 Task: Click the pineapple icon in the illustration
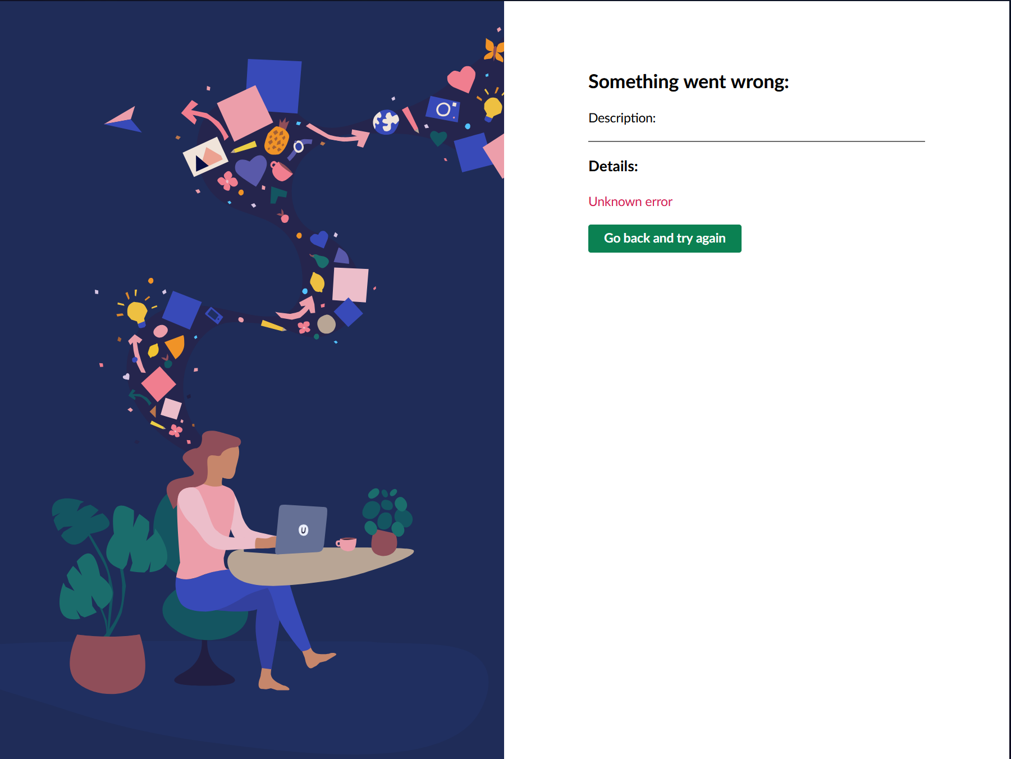[277, 138]
